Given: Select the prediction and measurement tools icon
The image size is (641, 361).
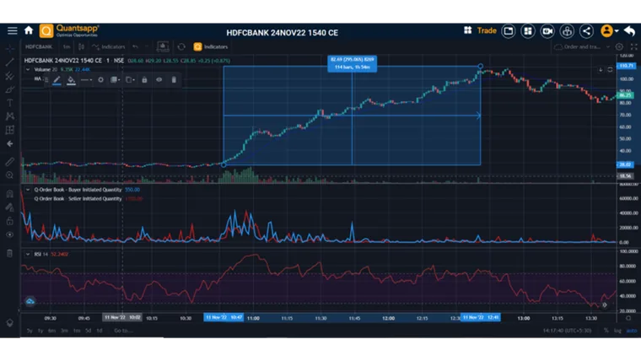Looking at the screenshot, I should [x=10, y=130].
